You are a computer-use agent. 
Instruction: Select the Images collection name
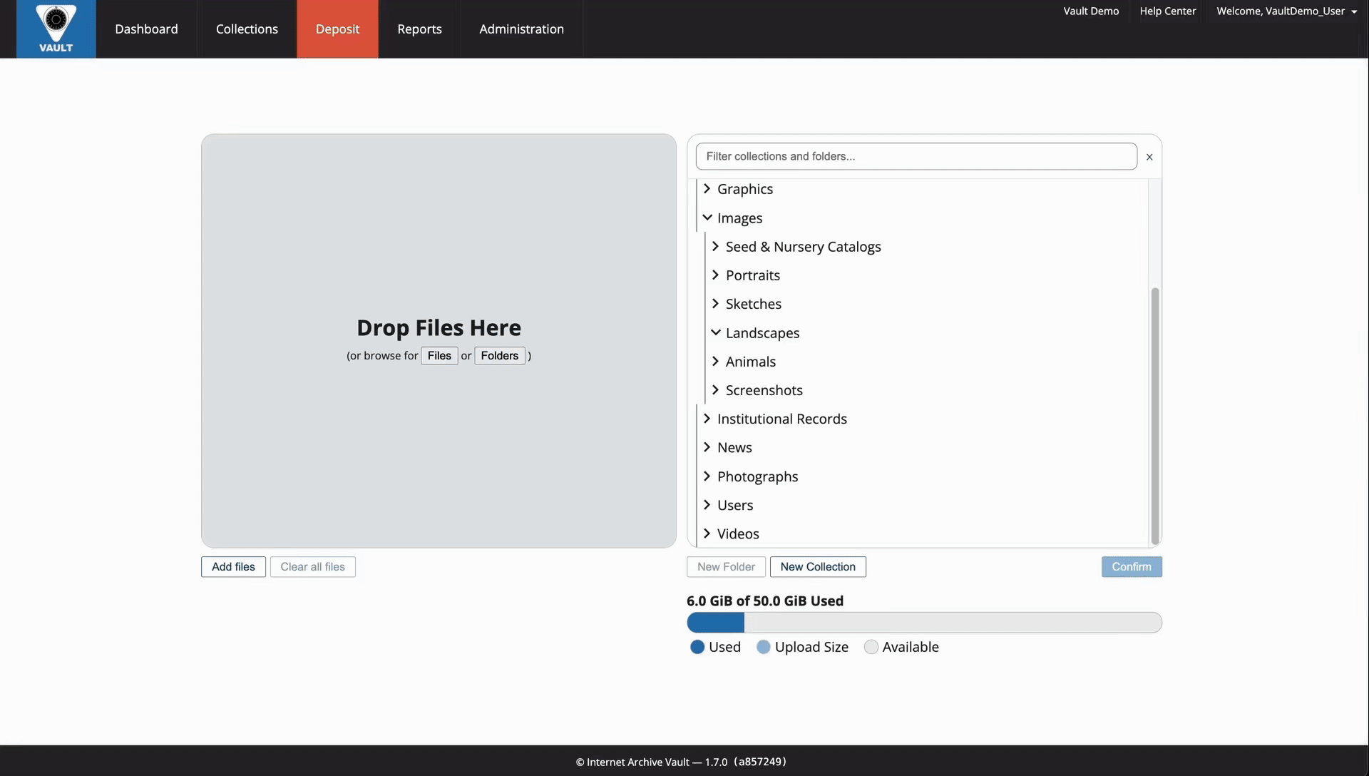[x=739, y=218]
